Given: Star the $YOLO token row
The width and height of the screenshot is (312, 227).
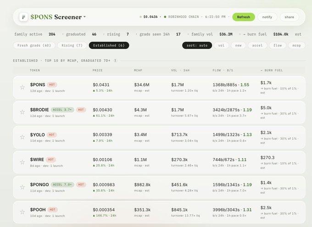Looking at the screenshot, I should 22,137.
